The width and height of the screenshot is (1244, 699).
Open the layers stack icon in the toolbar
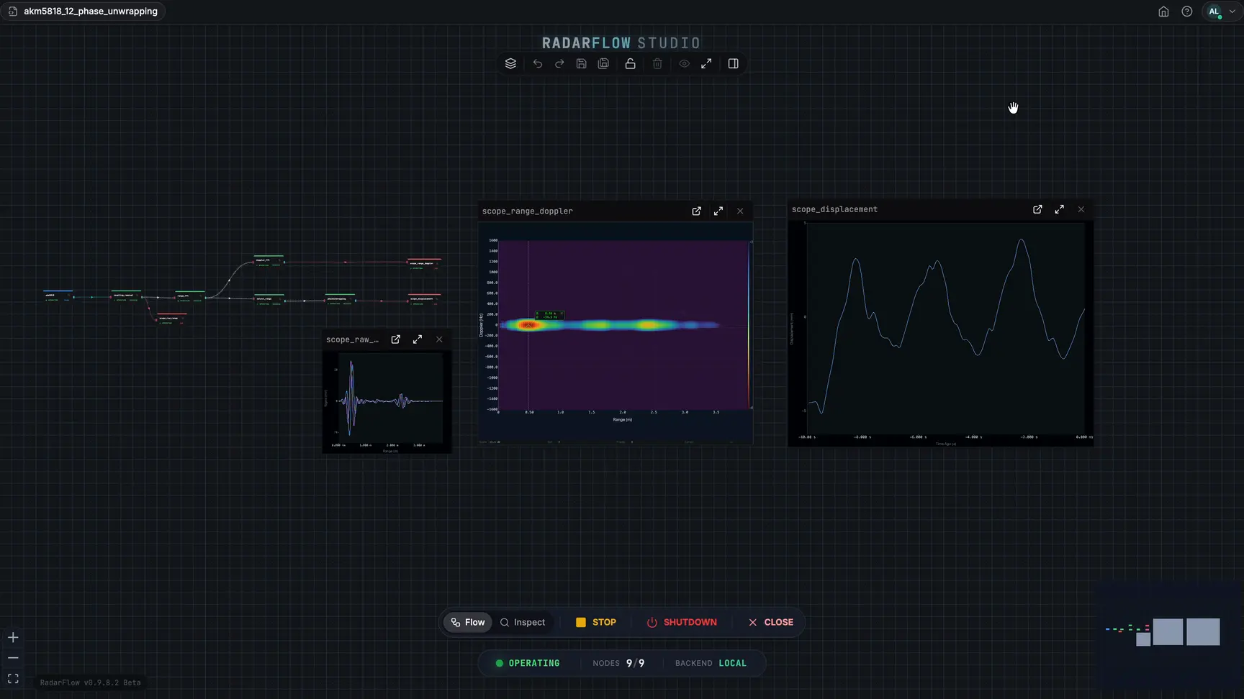(510, 63)
